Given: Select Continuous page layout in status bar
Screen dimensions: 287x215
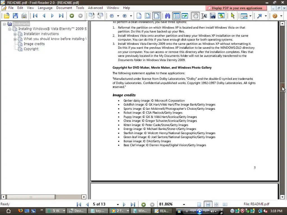Looking at the screenshot, I should coord(208,204).
